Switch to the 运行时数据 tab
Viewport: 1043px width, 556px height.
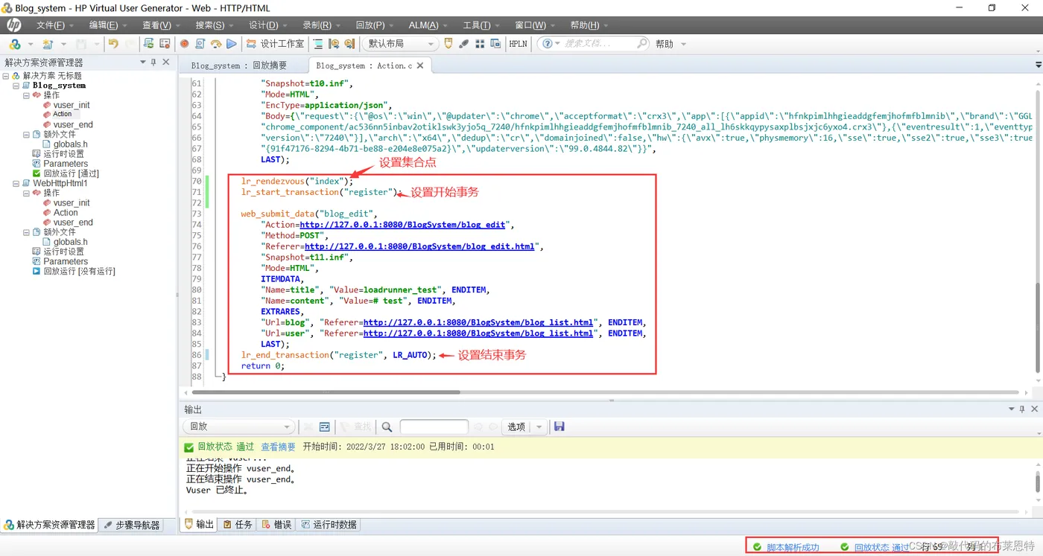(x=329, y=525)
